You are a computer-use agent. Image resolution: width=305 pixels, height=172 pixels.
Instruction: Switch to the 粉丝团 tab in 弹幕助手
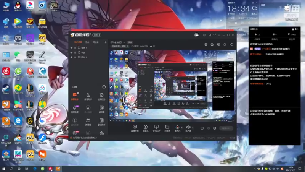click(292, 39)
